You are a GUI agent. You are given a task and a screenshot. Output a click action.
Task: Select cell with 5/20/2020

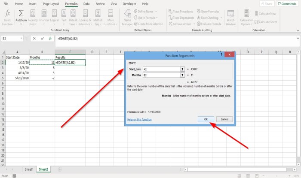pos(17,78)
